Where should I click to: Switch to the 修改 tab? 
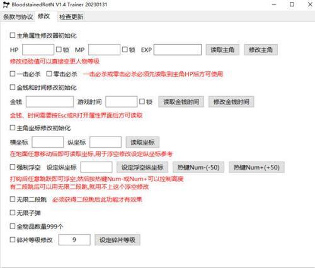[44, 16]
